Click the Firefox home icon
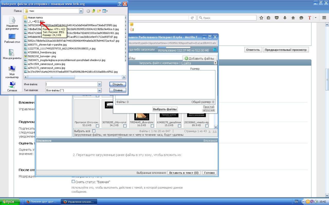 pyautogui.click(x=293, y=18)
